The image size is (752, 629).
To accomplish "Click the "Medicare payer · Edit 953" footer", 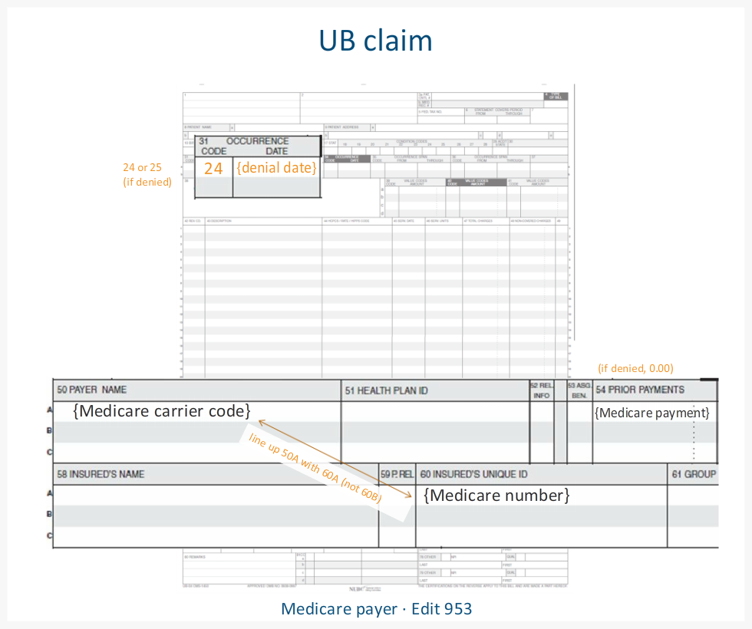I will point(376,609).
